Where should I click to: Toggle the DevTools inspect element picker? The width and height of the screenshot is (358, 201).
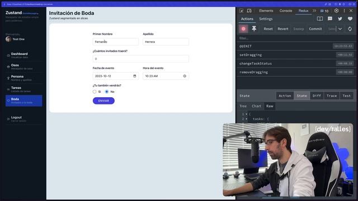[241, 11]
